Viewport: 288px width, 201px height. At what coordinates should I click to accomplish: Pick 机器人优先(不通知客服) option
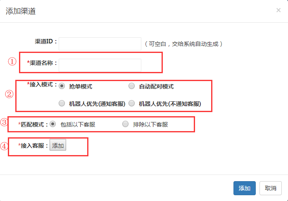[131, 103]
